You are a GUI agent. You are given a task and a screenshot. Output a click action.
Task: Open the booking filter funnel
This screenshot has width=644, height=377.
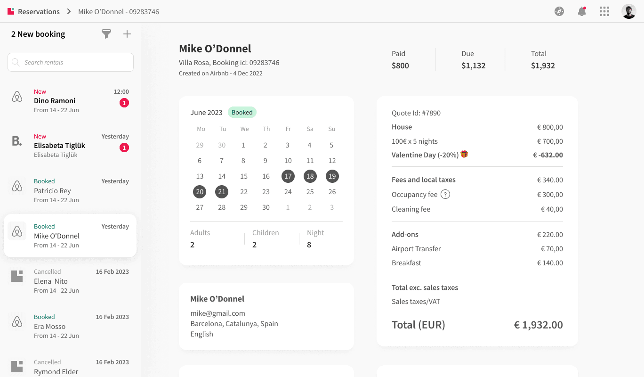coord(107,34)
